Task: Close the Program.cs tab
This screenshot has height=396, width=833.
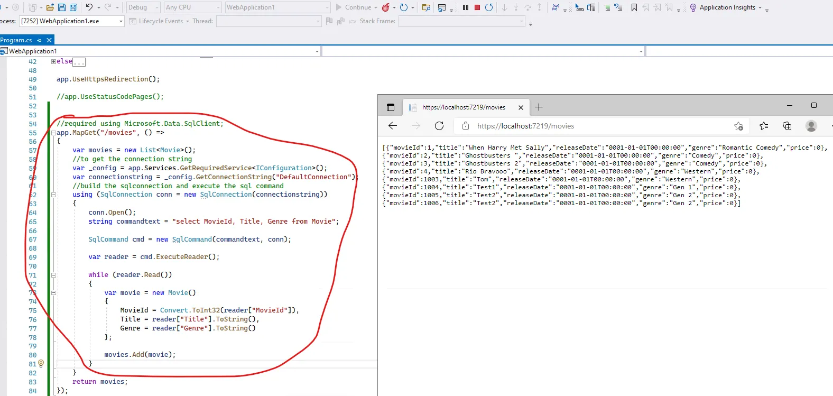Action: 49,40
